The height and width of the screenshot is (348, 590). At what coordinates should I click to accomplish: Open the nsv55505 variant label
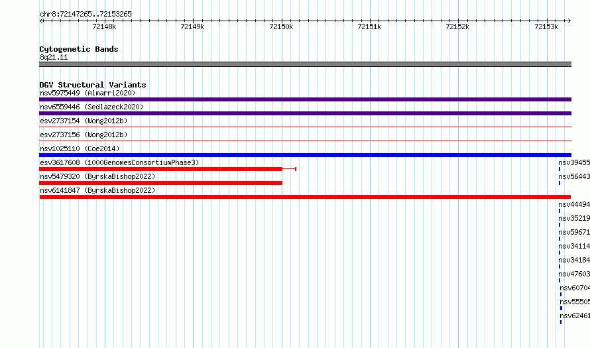pyautogui.click(x=575, y=302)
